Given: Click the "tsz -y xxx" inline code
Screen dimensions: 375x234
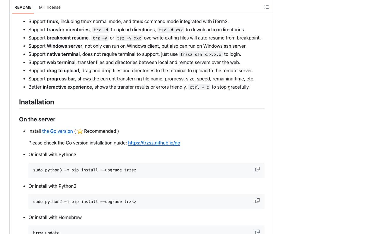Looking at the screenshot, I should 129,38.
